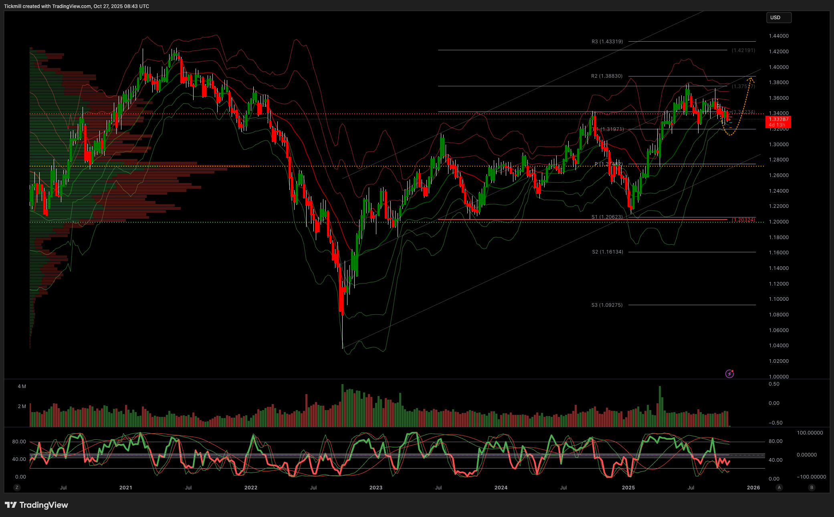This screenshot has width=834, height=517.
Task: Click the Tickmill TradingView.com attribution text
Action: point(76,6)
